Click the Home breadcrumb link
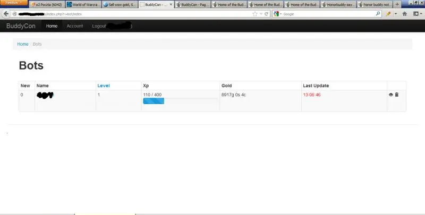 (x=22, y=44)
